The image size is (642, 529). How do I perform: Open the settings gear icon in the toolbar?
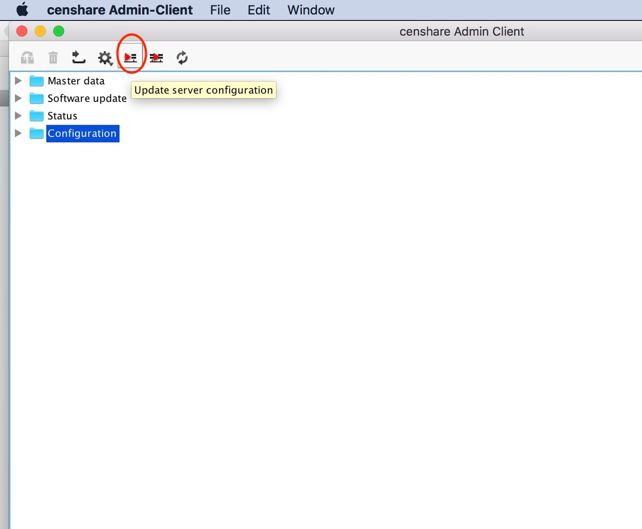105,58
